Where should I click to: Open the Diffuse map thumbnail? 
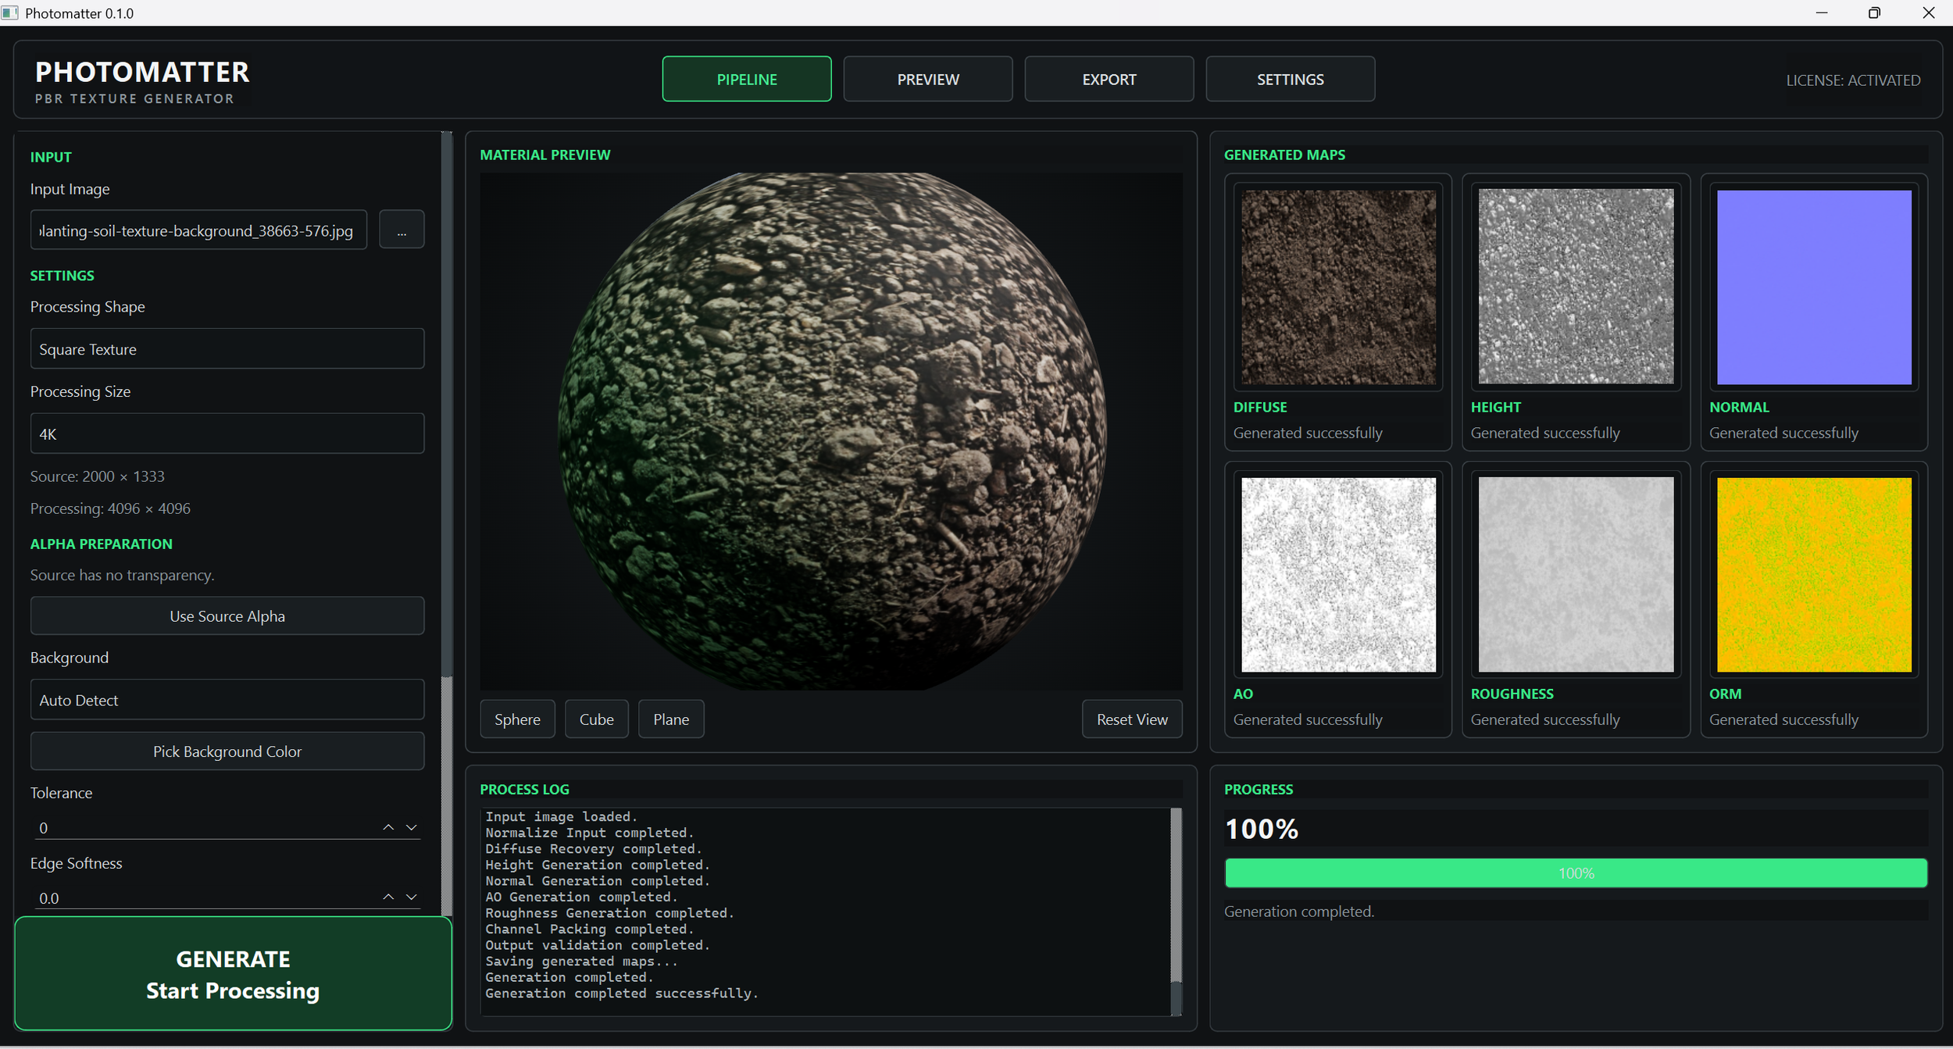click(x=1338, y=287)
